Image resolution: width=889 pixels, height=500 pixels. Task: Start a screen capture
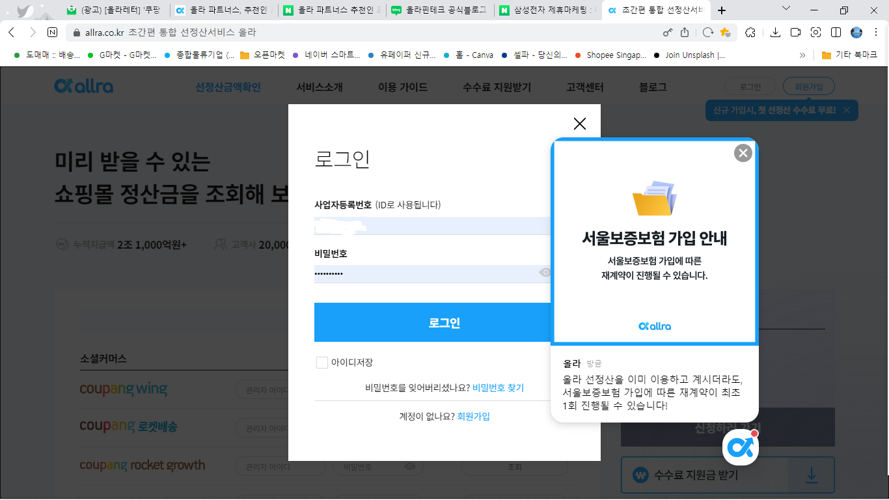tap(816, 33)
